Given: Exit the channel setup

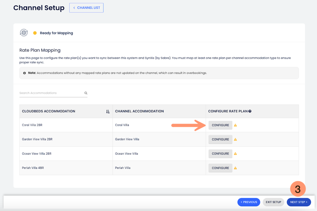Looking at the screenshot, I should [273, 202].
